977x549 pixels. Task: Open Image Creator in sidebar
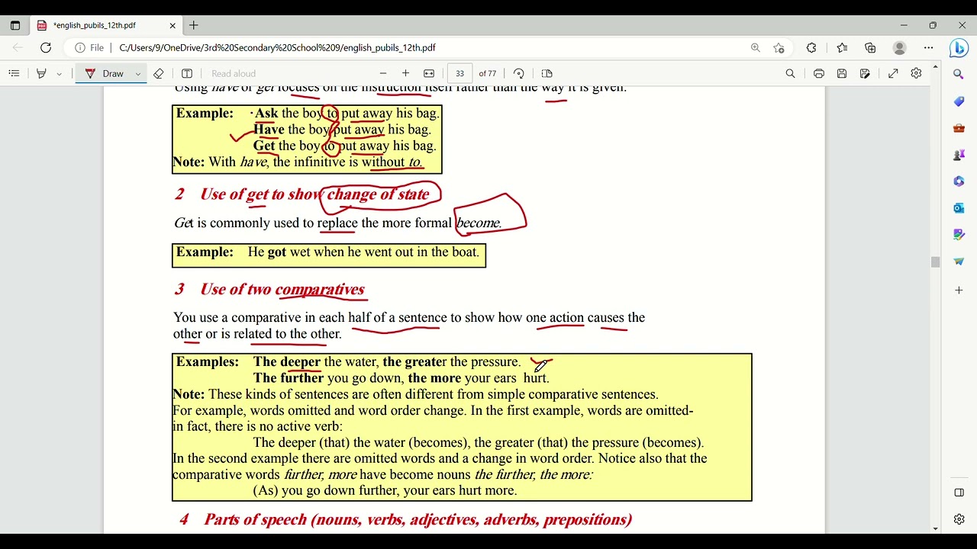point(959,235)
